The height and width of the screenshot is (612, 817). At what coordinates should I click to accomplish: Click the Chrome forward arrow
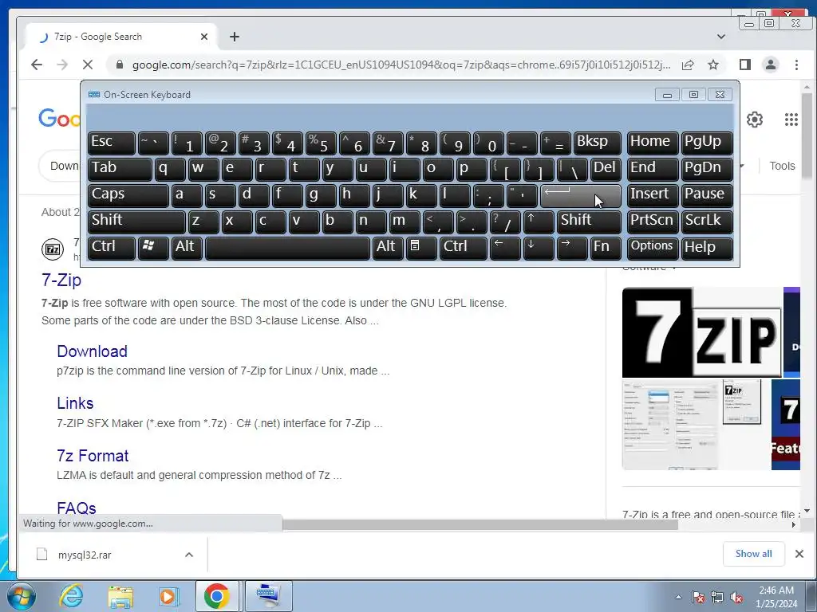[x=62, y=65]
